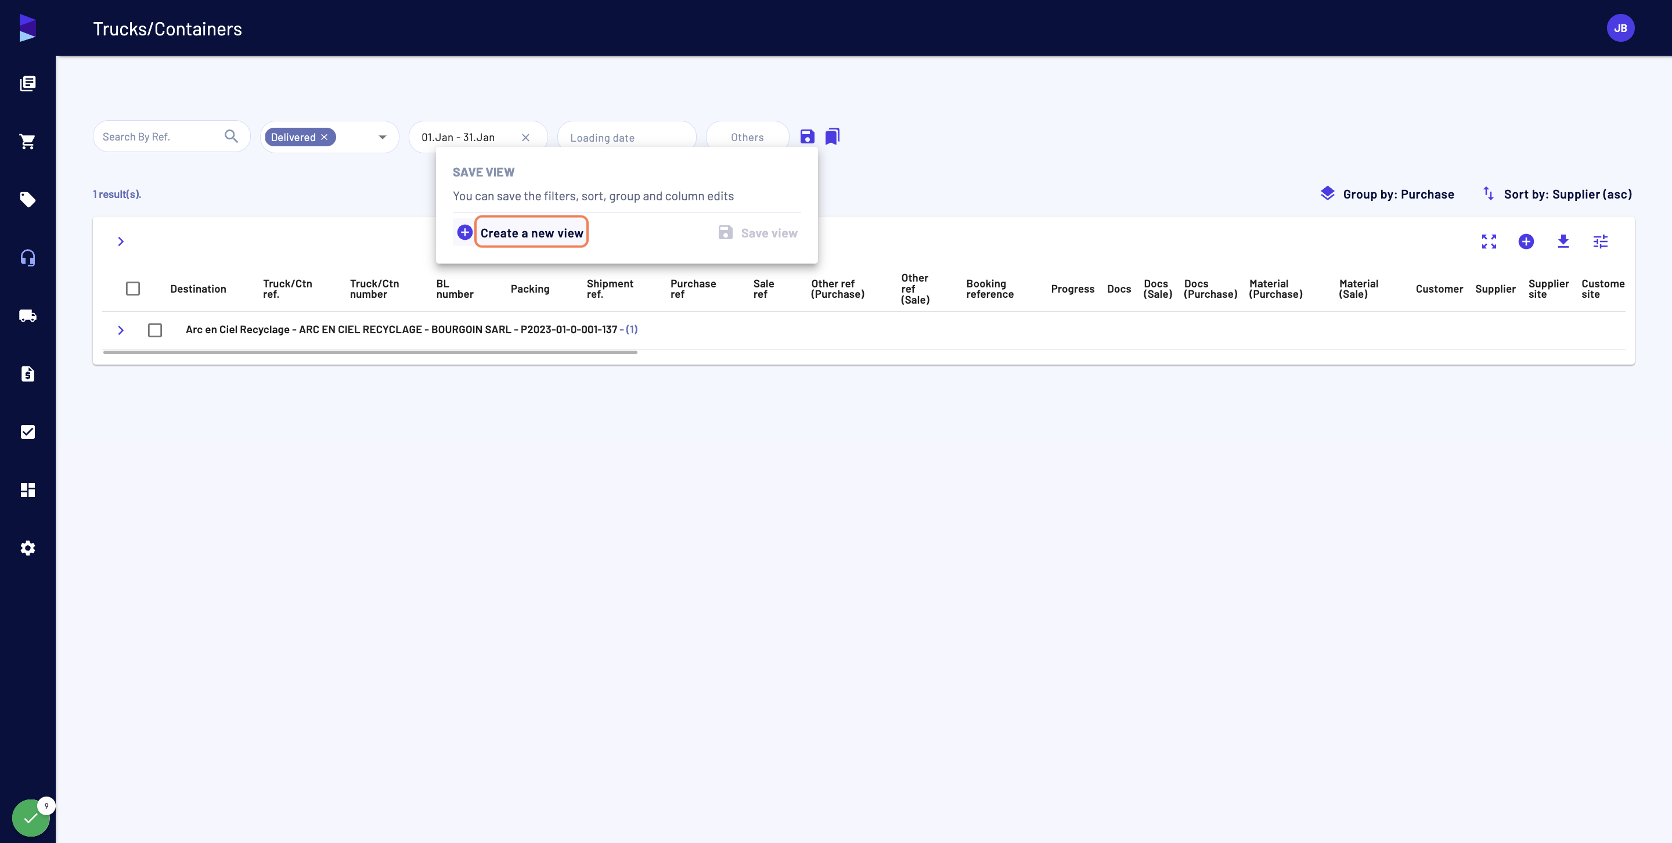
Task: Click the horizontal table scrollbar
Action: (x=370, y=352)
